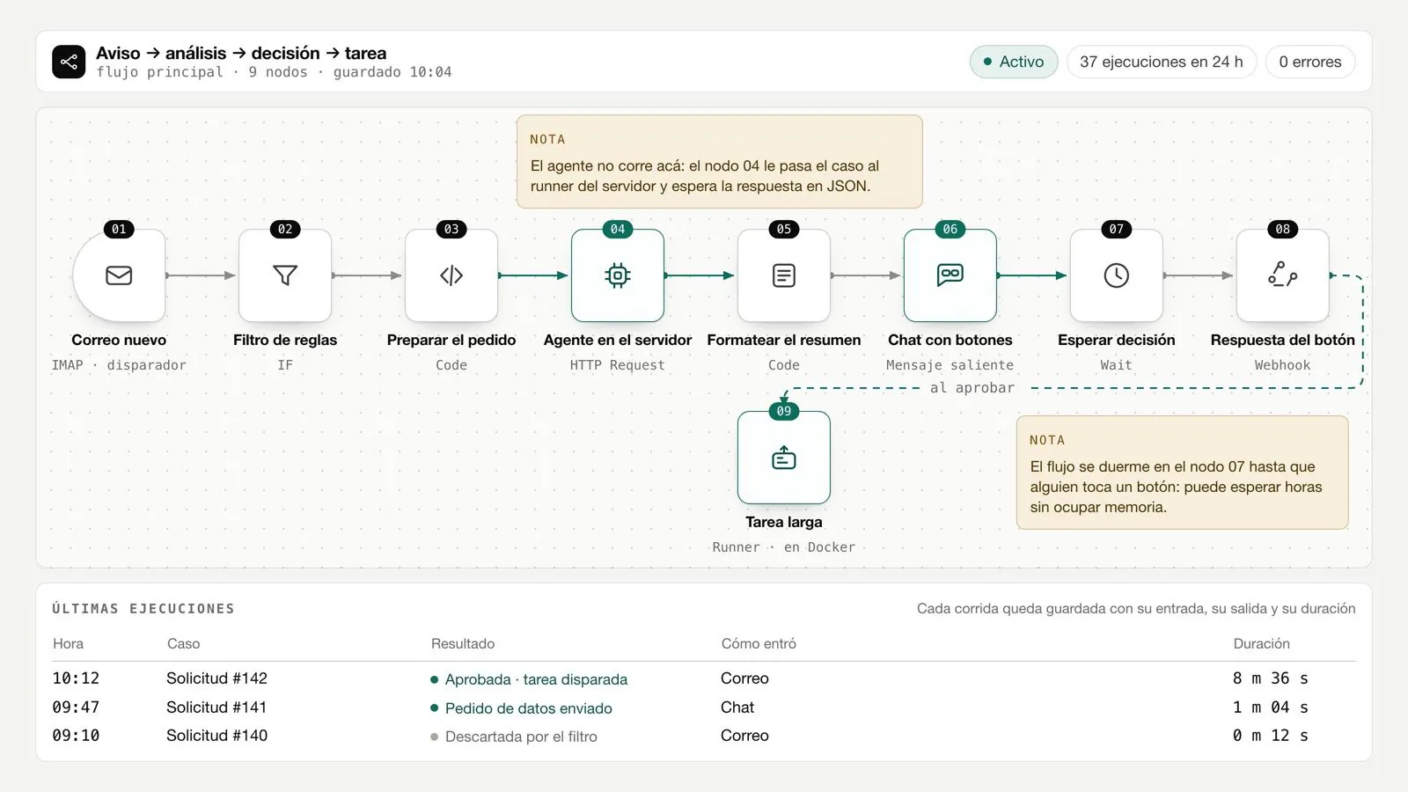Click result 'Aprobada · tarea disparada'
Image resolution: width=1408 pixels, height=792 pixels.
coord(529,679)
